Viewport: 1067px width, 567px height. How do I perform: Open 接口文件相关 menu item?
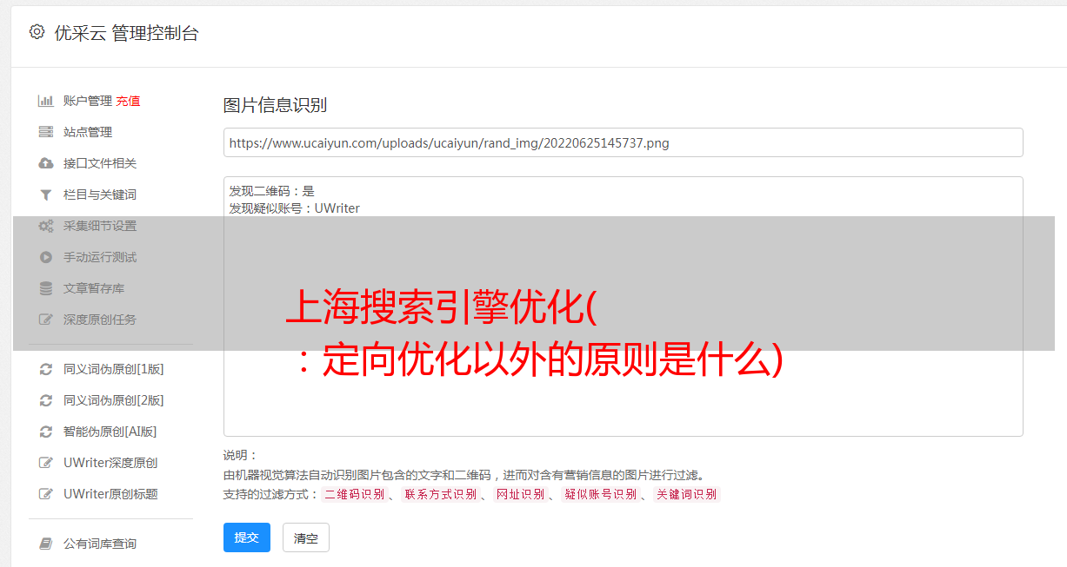(100, 163)
